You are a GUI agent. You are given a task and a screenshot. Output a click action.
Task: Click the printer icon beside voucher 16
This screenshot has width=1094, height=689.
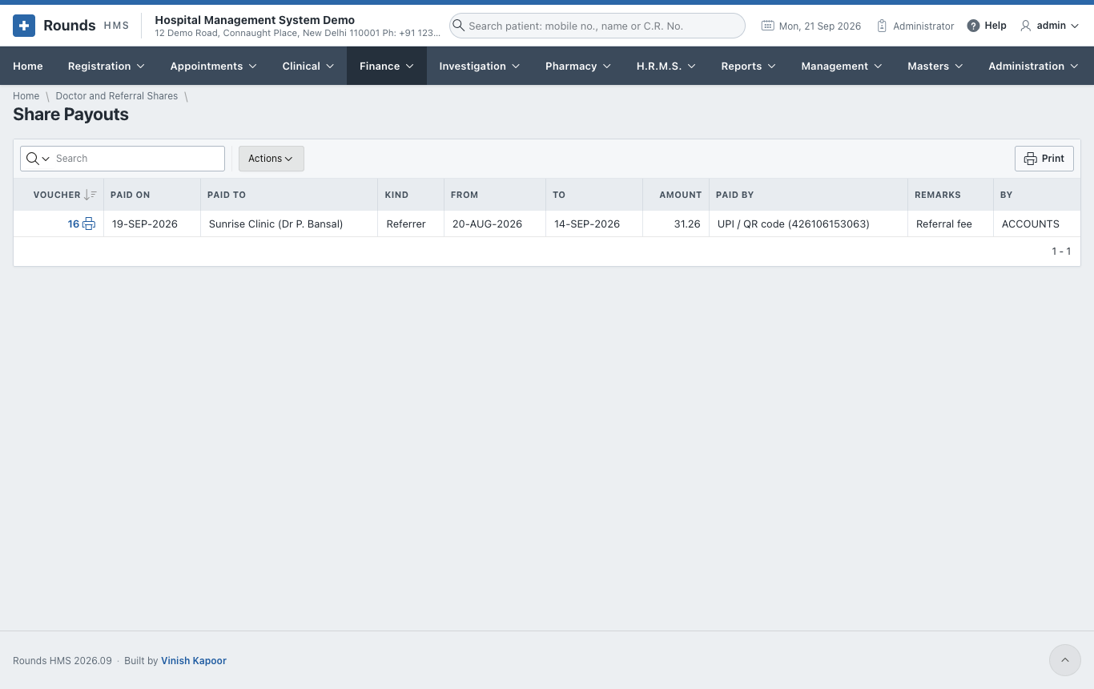tap(89, 224)
